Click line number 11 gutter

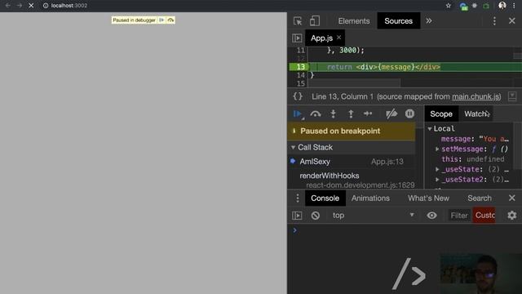[x=301, y=50]
